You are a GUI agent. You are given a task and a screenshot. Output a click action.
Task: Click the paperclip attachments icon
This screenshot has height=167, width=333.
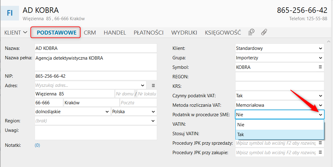(264, 32)
